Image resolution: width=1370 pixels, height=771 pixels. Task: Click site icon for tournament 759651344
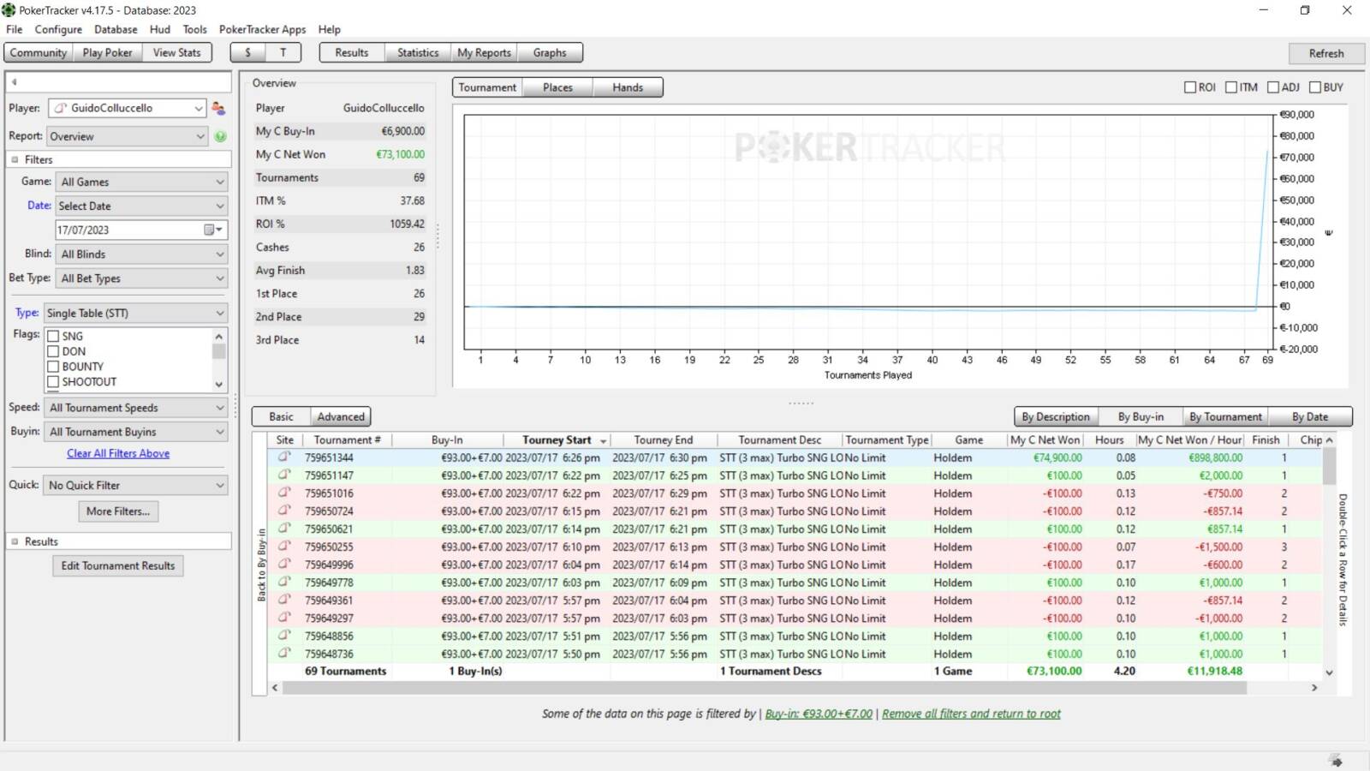point(284,457)
